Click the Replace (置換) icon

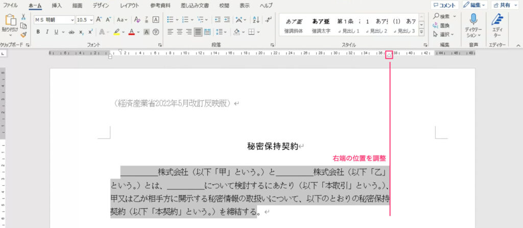(x=436, y=26)
